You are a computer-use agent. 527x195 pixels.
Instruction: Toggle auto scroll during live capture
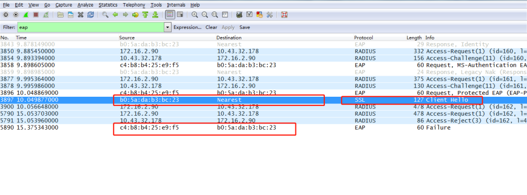tap(180, 15)
